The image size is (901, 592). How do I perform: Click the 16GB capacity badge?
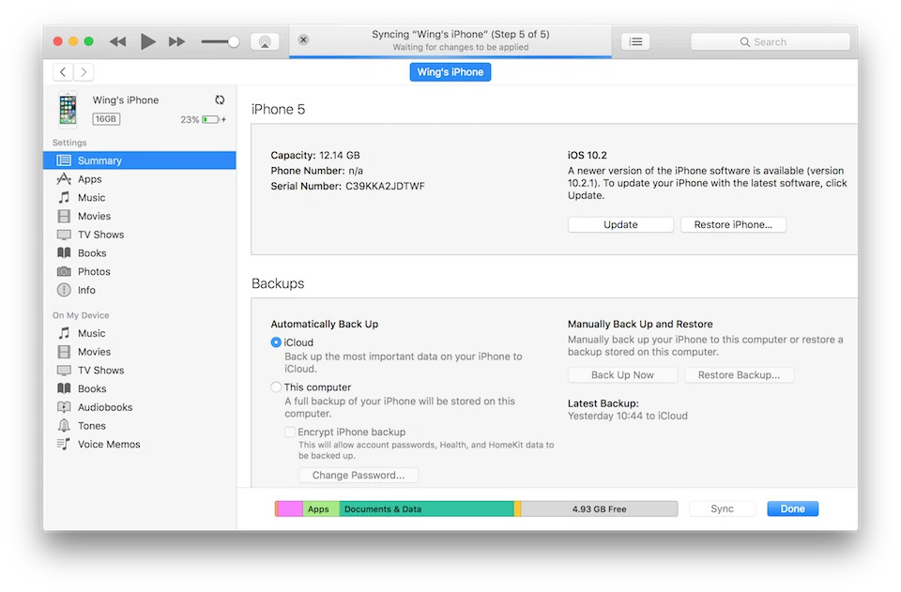pyautogui.click(x=106, y=119)
